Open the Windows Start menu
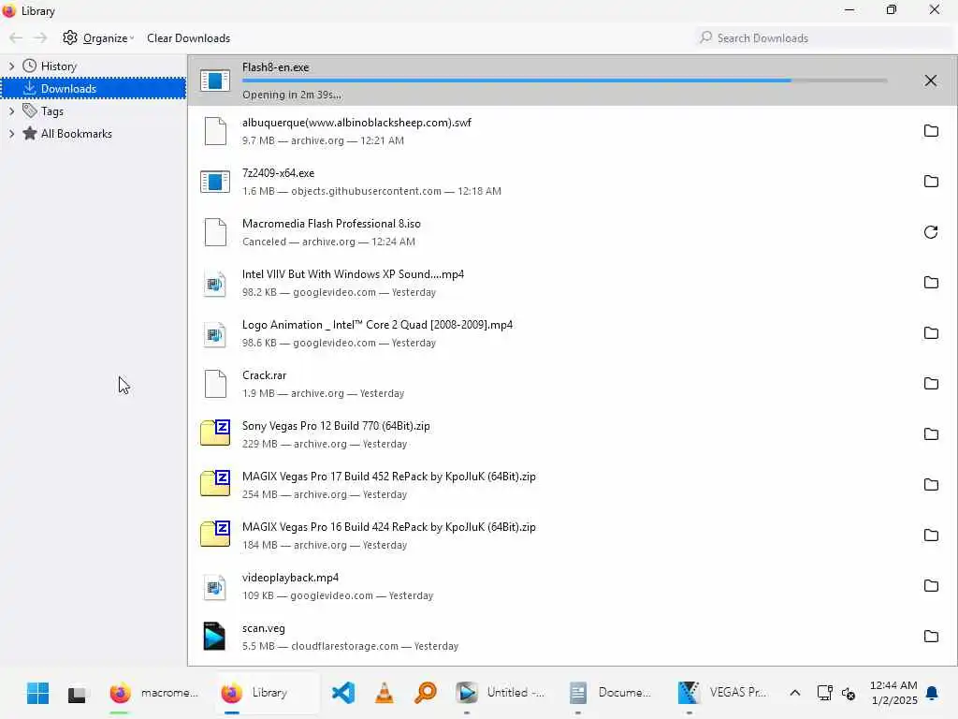 (37, 693)
